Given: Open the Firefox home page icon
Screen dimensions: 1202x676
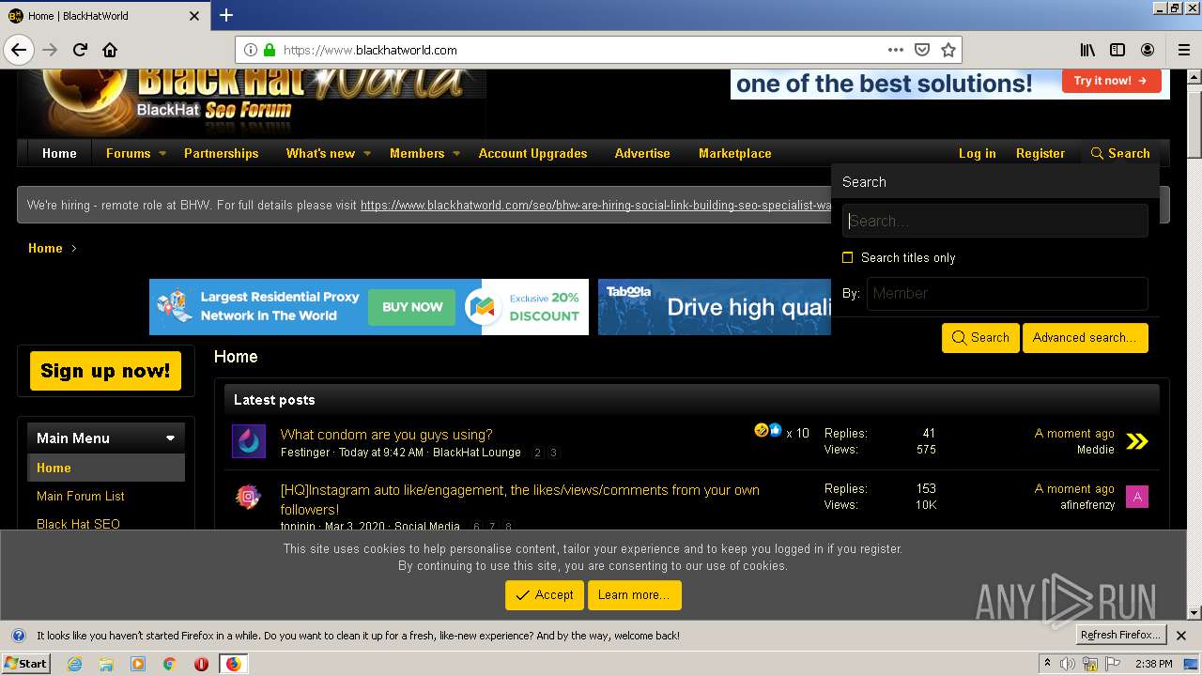Looking at the screenshot, I should [x=110, y=50].
